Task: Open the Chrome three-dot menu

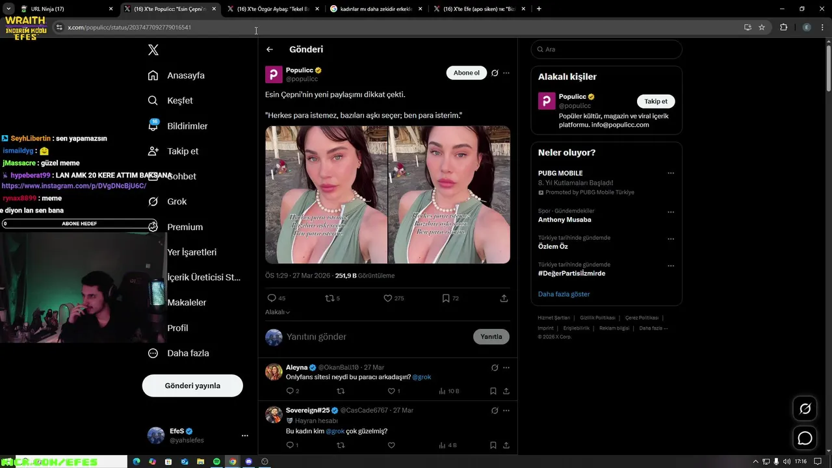Action: pos(822,27)
